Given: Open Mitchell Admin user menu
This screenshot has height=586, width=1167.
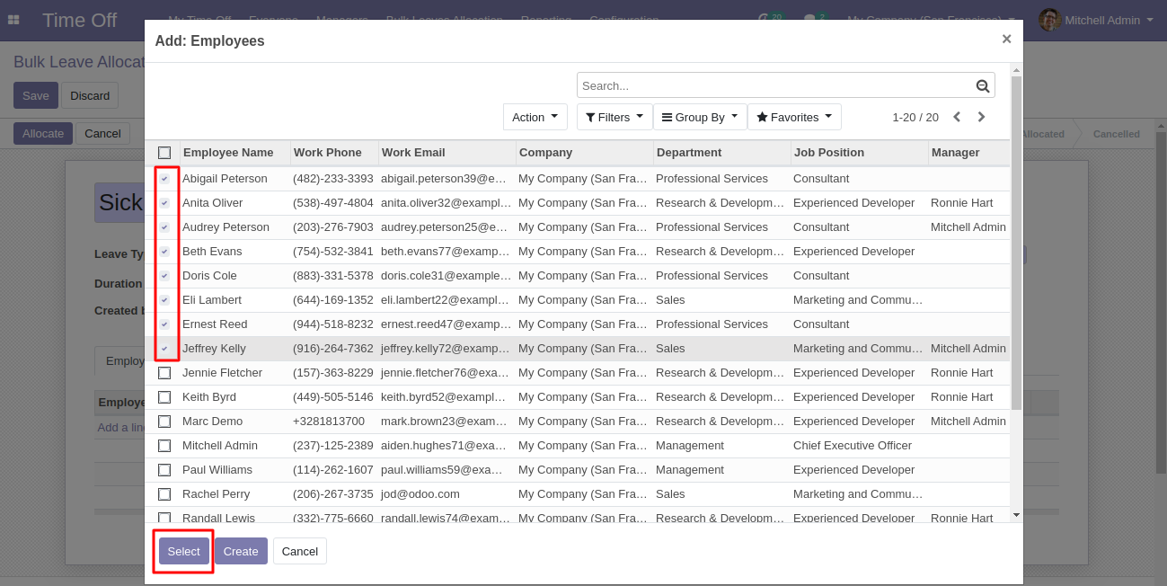Looking at the screenshot, I should [1096, 20].
